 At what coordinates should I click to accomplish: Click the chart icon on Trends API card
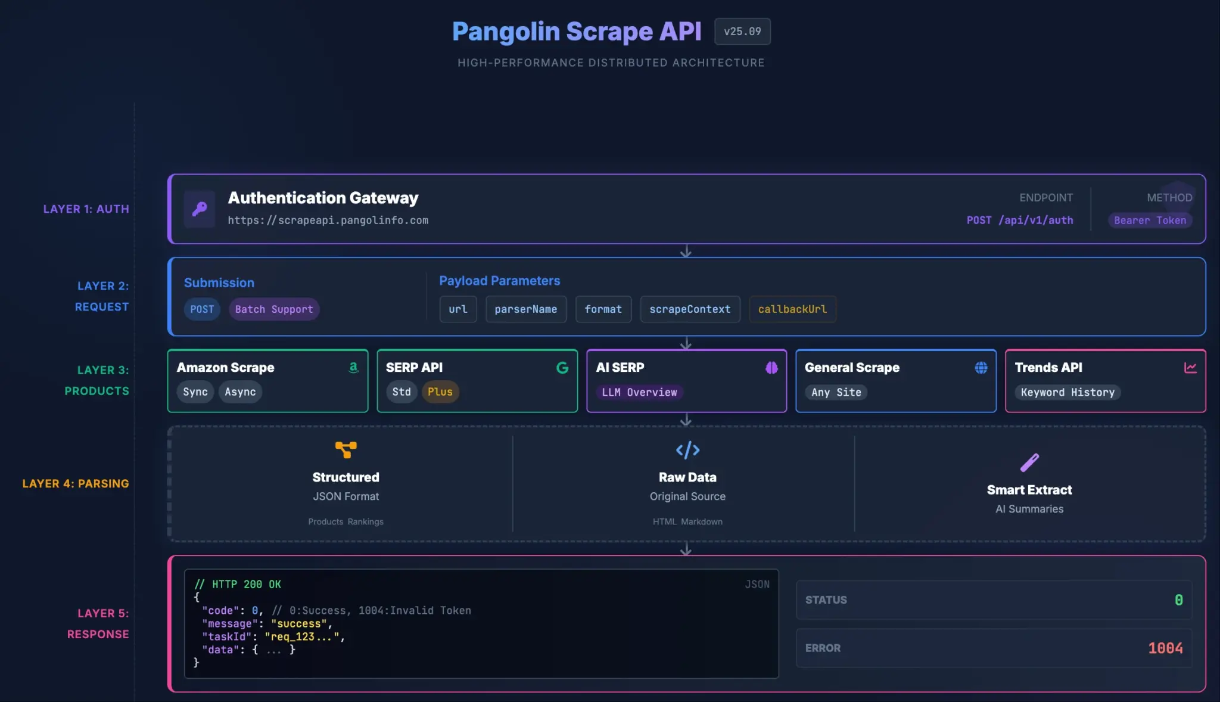point(1191,368)
